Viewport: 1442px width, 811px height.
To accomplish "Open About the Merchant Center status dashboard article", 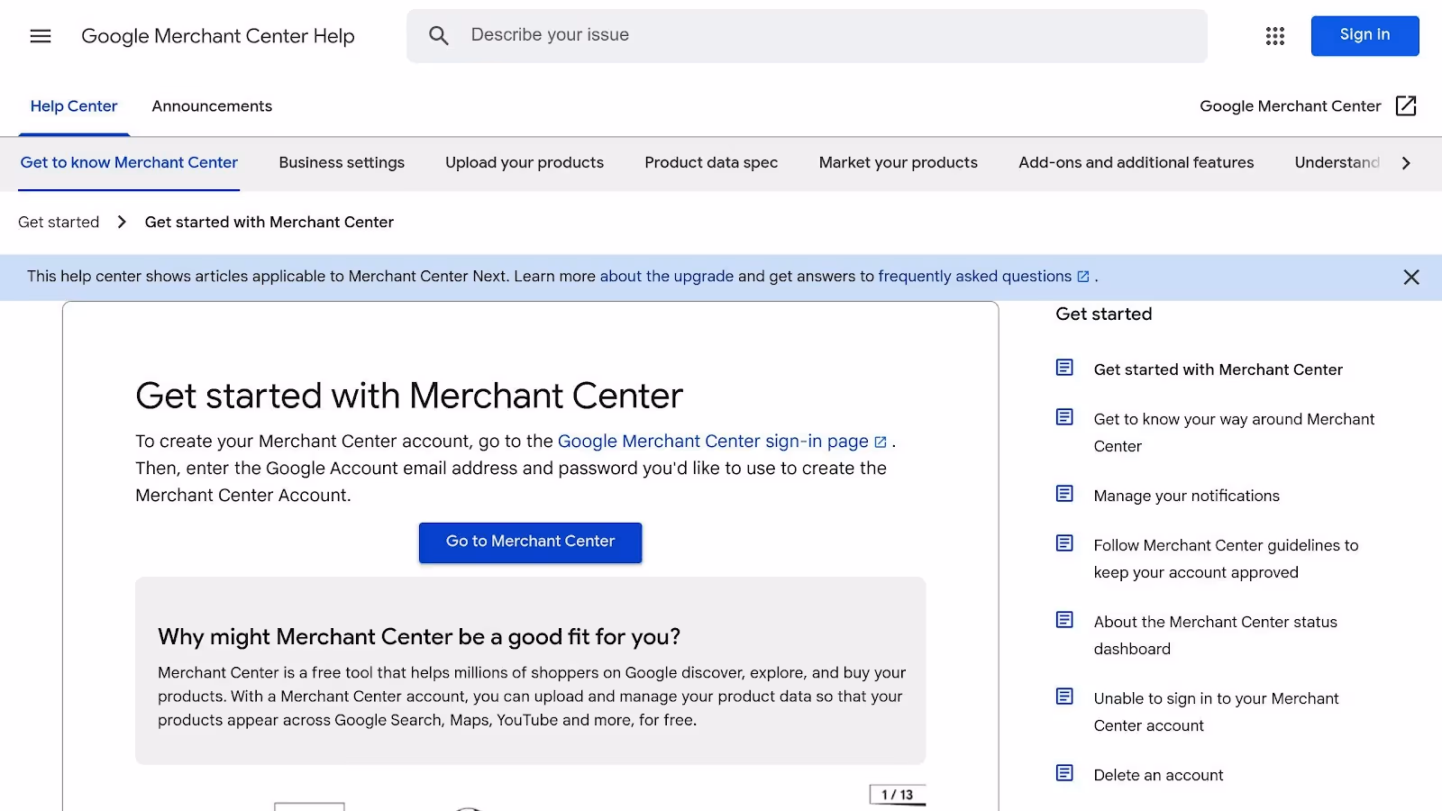I will coord(1215,635).
